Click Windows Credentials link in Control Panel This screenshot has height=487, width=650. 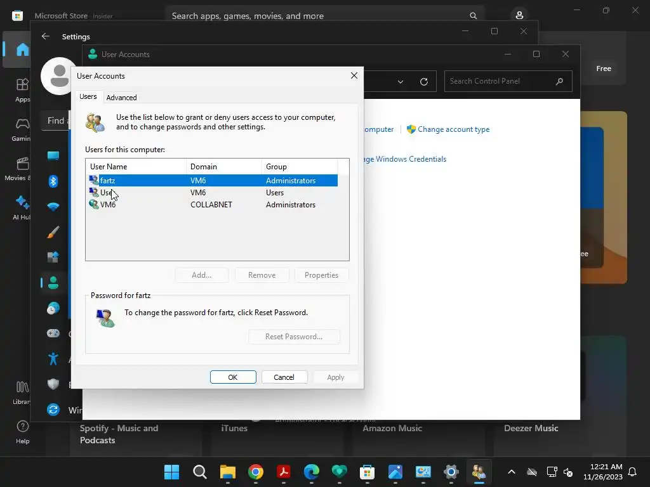[405, 159]
